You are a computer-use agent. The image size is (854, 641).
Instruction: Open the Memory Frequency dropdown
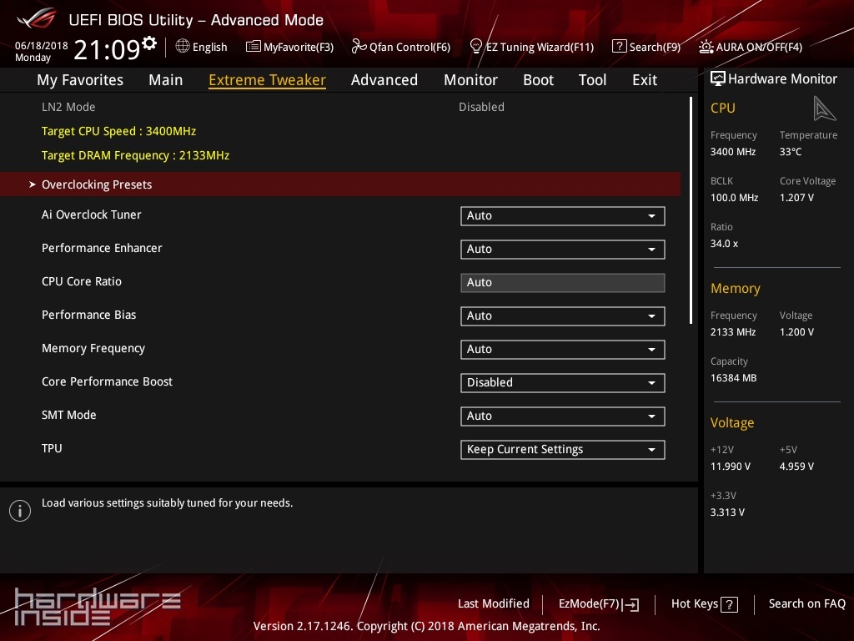click(563, 350)
